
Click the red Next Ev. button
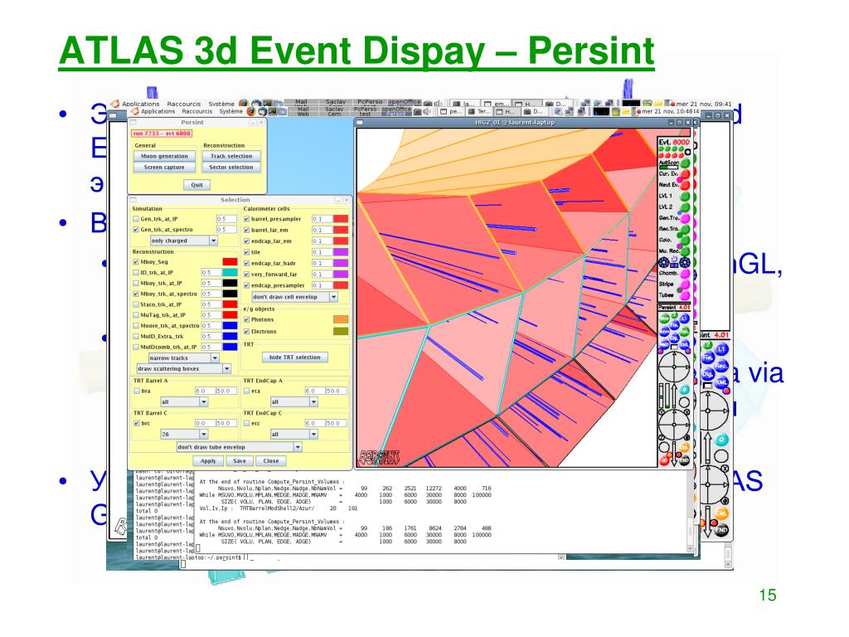[x=685, y=185]
